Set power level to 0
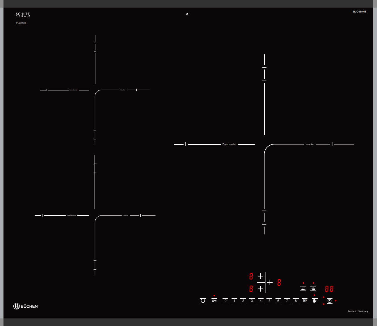 pos(226,301)
